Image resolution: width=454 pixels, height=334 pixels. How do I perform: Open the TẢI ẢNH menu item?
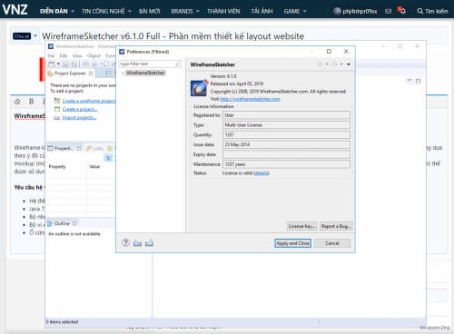(x=262, y=11)
